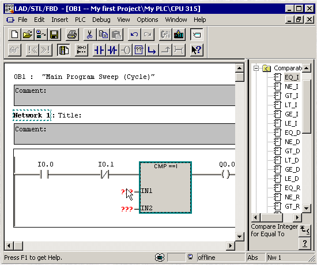Click the IN1 operand placeholder
Viewport: 317px width, 265px height.
(x=127, y=191)
